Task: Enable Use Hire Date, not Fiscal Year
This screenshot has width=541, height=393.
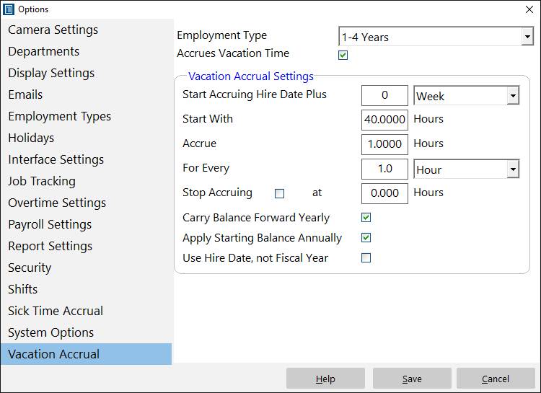Action: coord(366,258)
